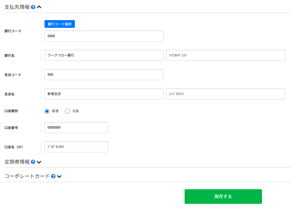Click the bank name kana field

pyautogui.click(x=226, y=55)
